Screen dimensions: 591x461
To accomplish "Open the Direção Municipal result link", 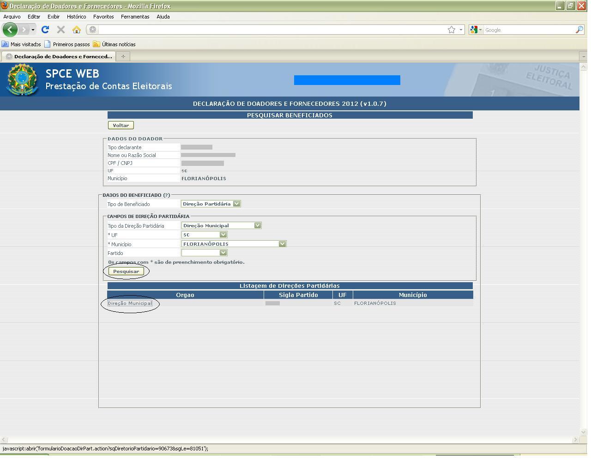I will point(130,303).
